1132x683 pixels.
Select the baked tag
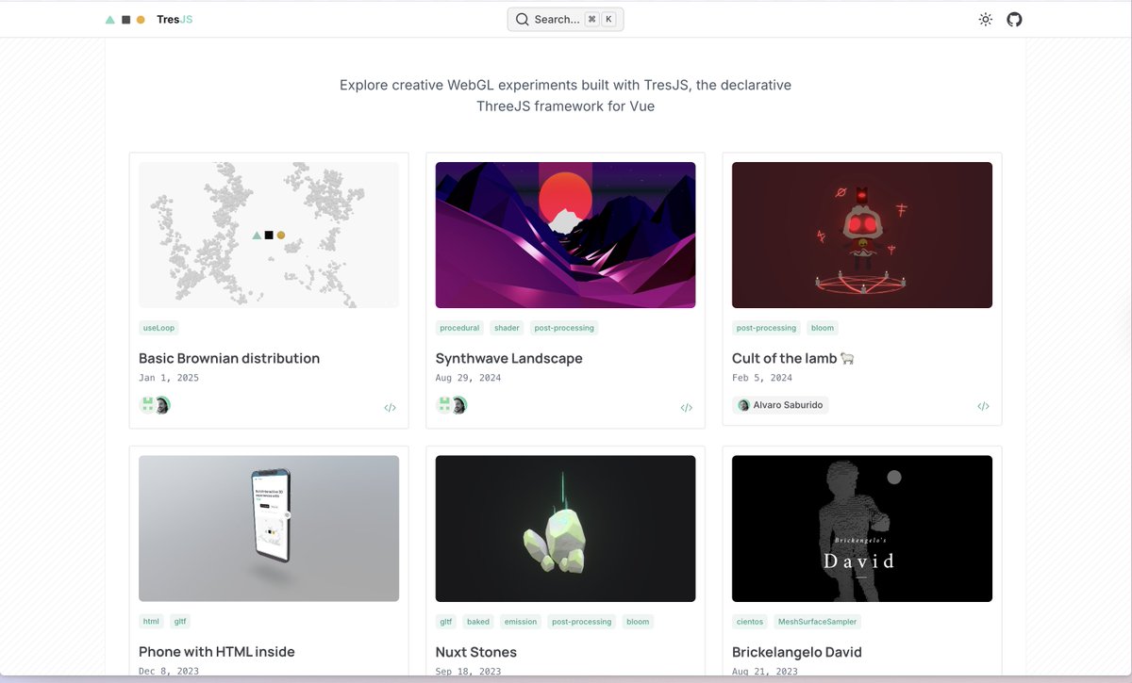(478, 622)
